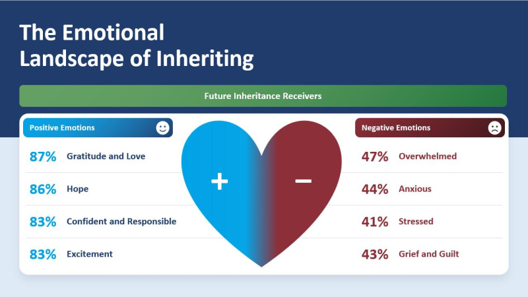528x297 pixels.
Task: Click the Hope label
Action: (x=77, y=189)
